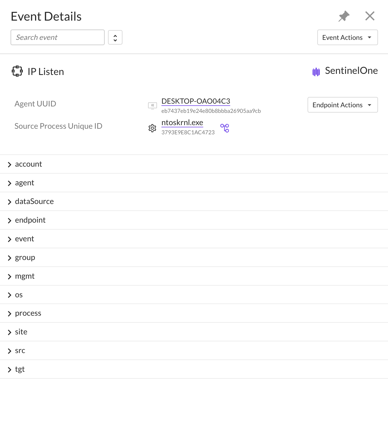The width and height of the screenshot is (388, 423).
Task: Open the ntoskrnl.exe process link
Action: tap(182, 123)
